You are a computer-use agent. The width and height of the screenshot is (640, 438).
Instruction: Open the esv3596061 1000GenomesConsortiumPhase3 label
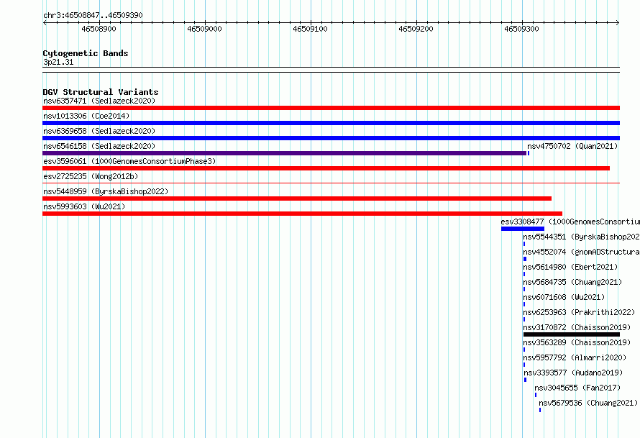129,161
